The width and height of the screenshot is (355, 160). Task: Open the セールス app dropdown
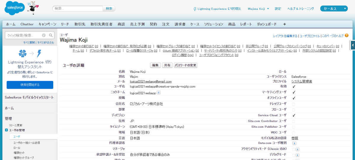click(334, 9)
